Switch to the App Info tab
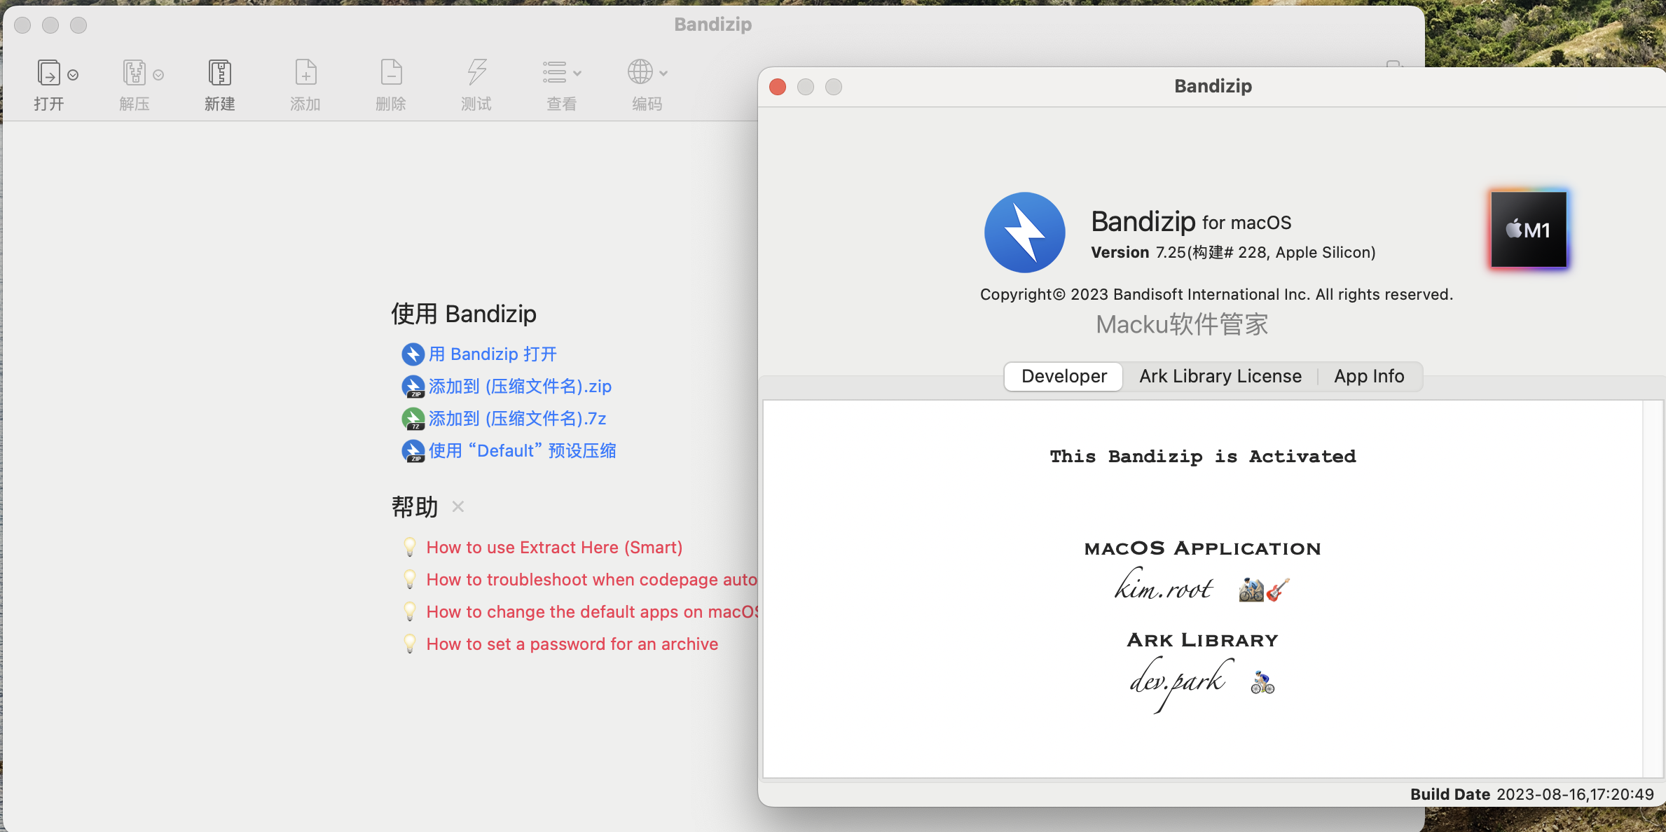Viewport: 1666px width, 832px height. [x=1369, y=377]
